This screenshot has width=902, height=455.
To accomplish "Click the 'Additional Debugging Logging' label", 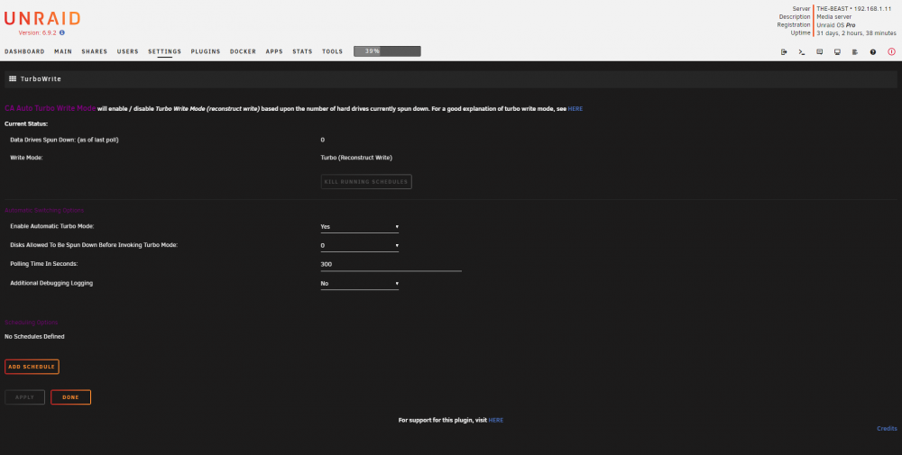I will point(51,283).
